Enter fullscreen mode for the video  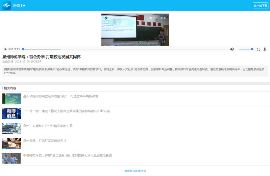click(259, 49)
